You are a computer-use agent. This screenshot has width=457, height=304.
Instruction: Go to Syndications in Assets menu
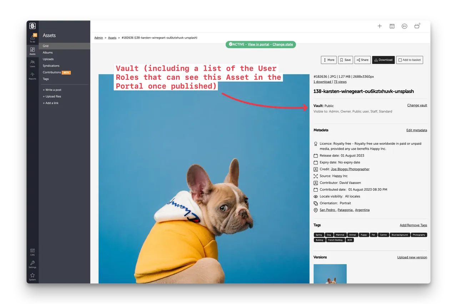point(51,66)
